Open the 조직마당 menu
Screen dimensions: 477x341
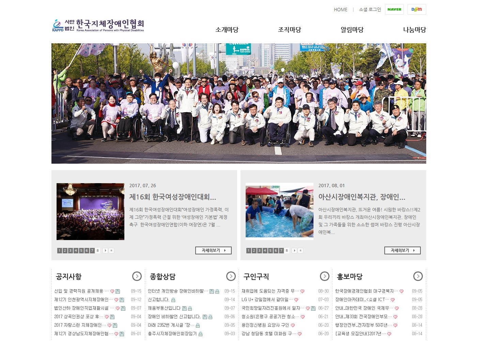click(x=289, y=30)
